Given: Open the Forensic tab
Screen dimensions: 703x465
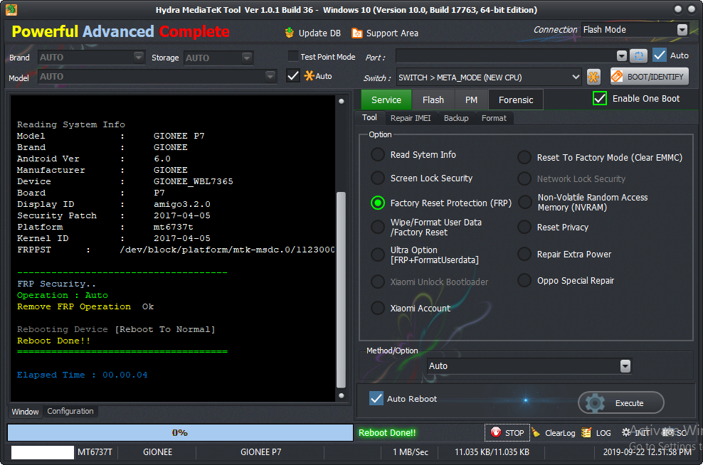Looking at the screenshot, I should 516,100.
